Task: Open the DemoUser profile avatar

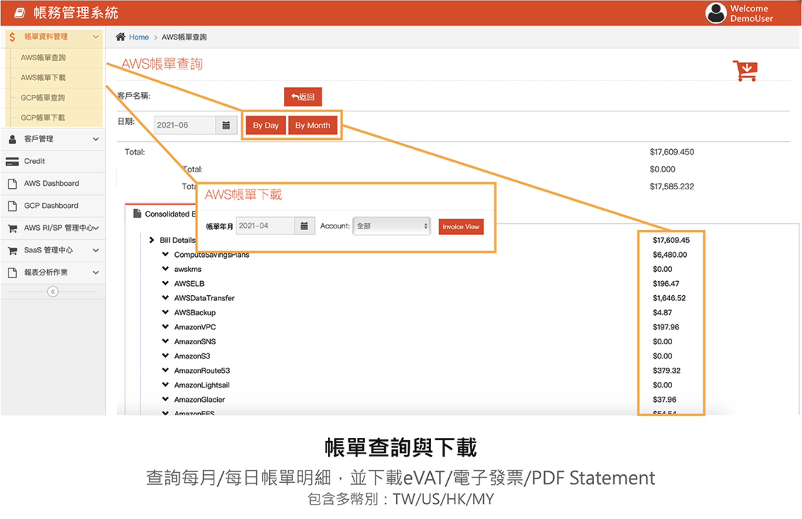Action: pyautogui.click(x=716, y=13)
